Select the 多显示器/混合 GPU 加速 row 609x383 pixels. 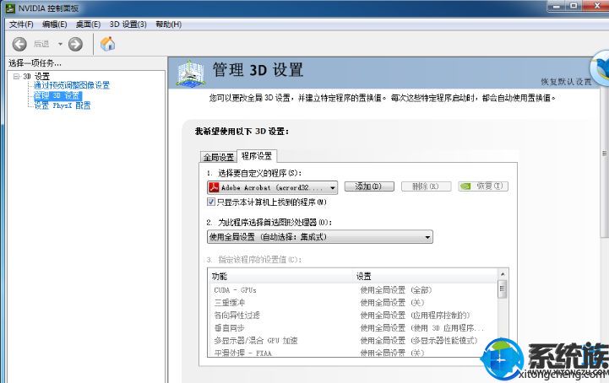click(x=353, y=341)
